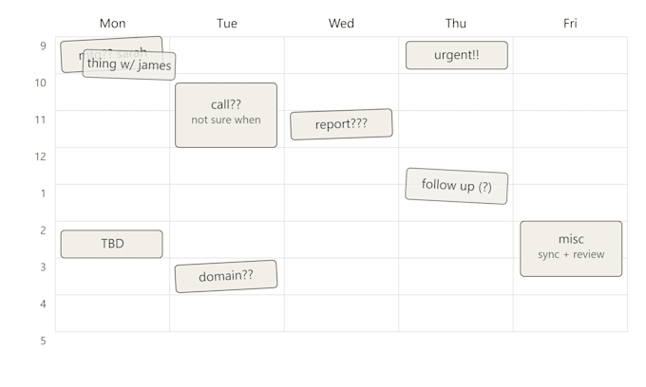Click the empty Monday 4 o'clock slot

pos(112,313)
